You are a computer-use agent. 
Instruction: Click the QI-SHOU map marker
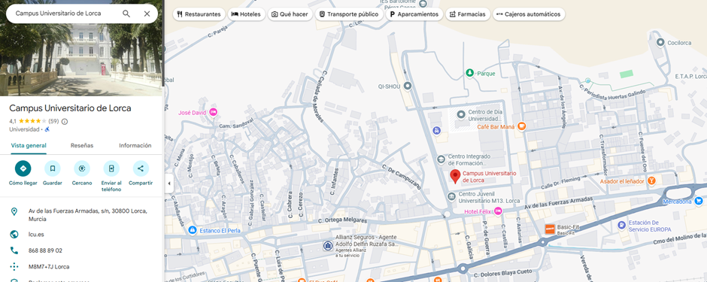coord(408,86)
